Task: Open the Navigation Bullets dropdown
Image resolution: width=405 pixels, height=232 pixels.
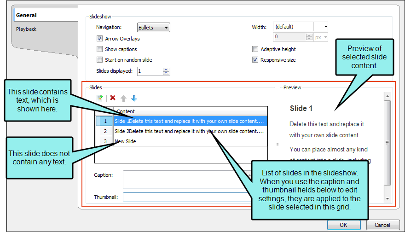Action: coord(153,27)
